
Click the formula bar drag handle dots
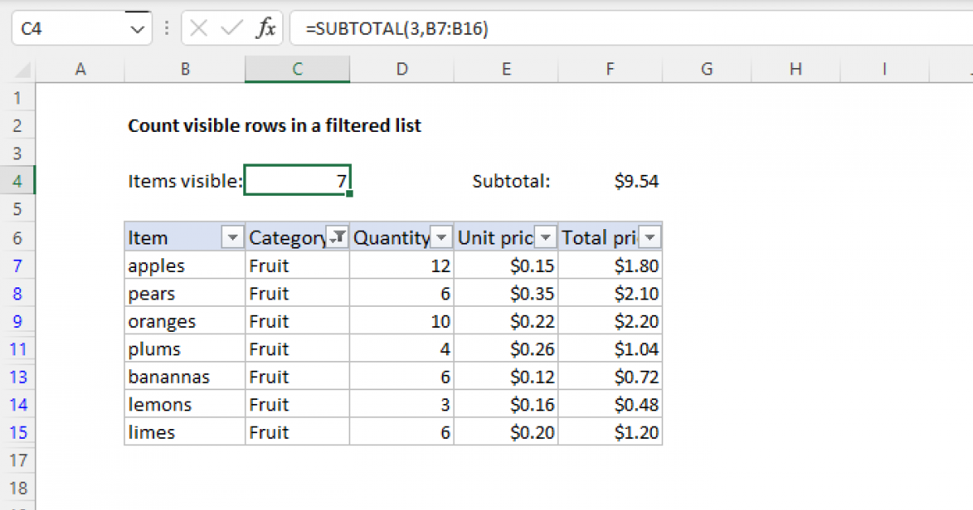click(167, 29)
